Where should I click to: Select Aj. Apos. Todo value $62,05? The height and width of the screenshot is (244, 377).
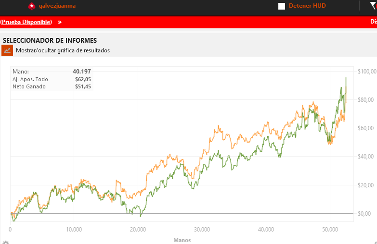(83, 79)
